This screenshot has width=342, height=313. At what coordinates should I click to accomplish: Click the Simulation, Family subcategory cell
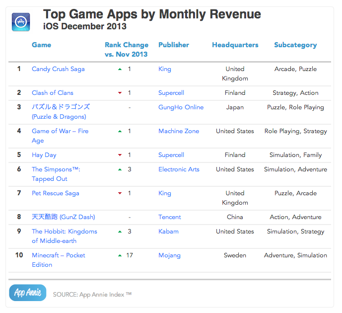pos(295,155)
